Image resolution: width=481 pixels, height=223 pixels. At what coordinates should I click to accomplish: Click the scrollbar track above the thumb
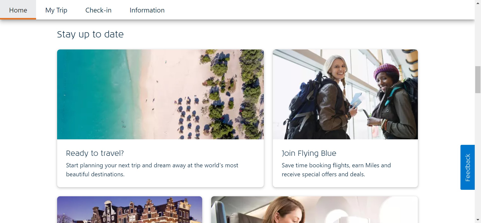[478, 35]
